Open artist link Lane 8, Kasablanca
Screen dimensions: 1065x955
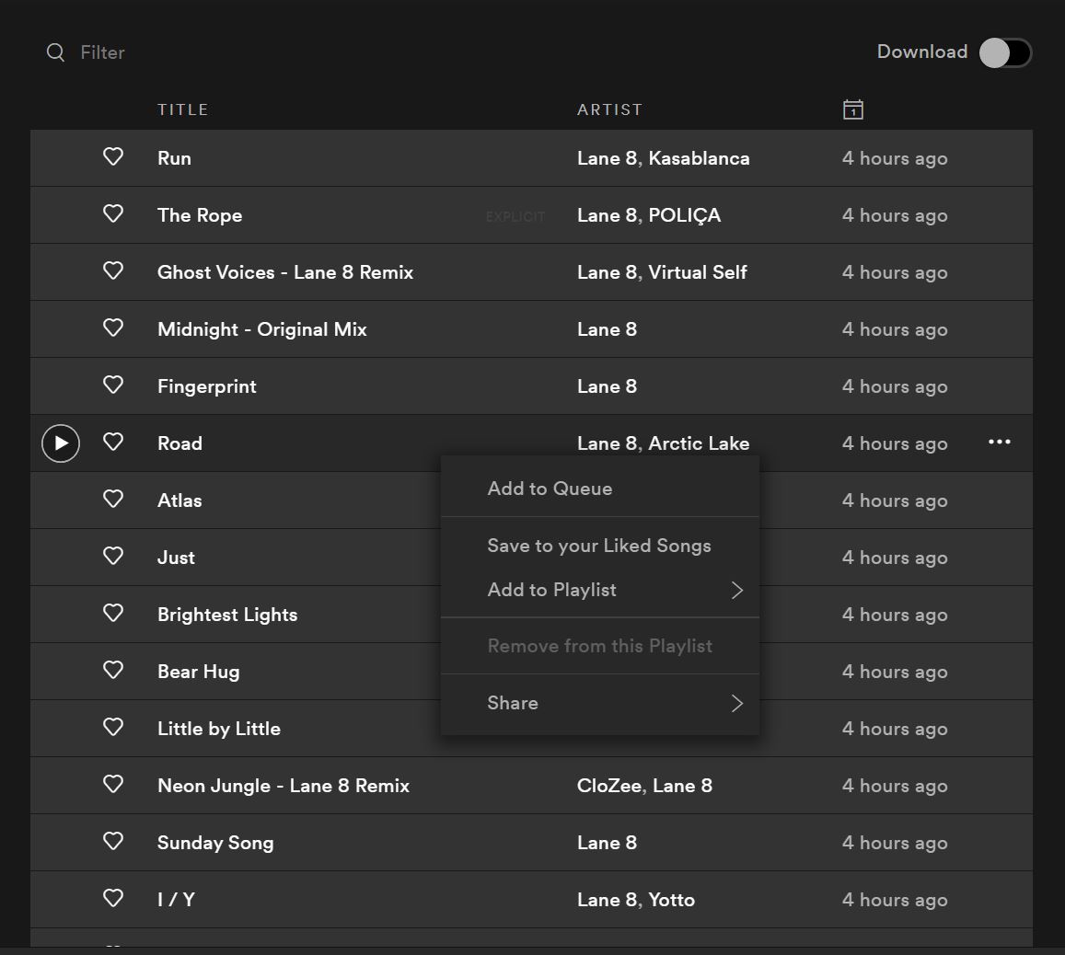pyautogui.click(x=663, y=158)
